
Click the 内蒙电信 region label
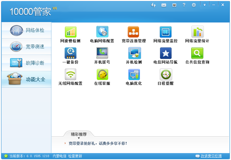point(59,156)
